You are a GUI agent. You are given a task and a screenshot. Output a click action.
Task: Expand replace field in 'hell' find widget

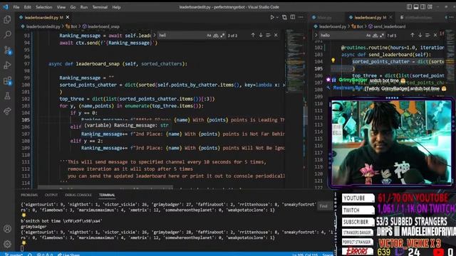click(155, 35)
